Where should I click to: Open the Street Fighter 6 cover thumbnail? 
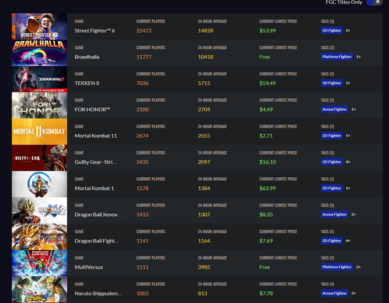coord(39,26)
